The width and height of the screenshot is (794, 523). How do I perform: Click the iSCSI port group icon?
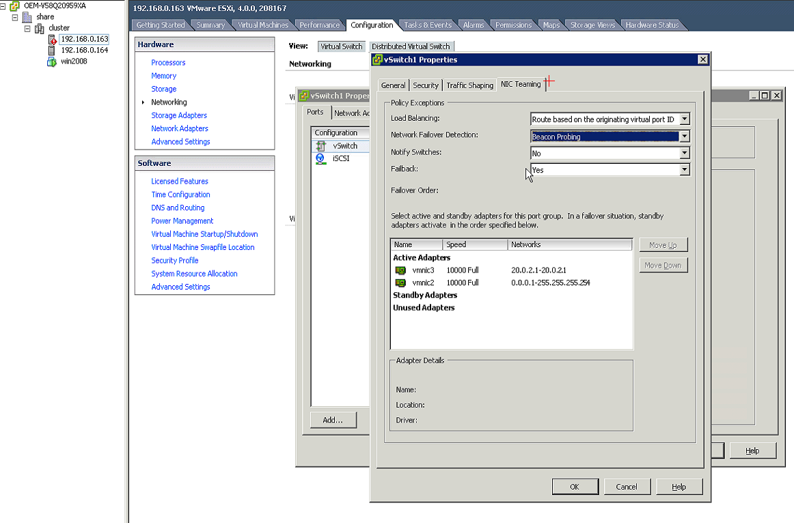coord(320,159)
